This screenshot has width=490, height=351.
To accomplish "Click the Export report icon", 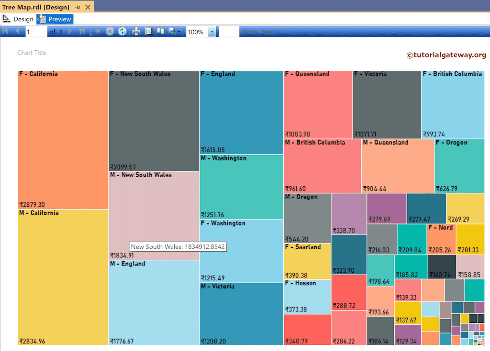I will (x=170, y=32).
